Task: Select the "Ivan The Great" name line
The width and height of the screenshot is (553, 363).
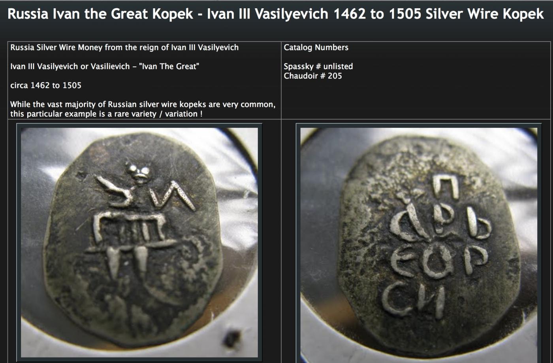Action: [105, 66]
